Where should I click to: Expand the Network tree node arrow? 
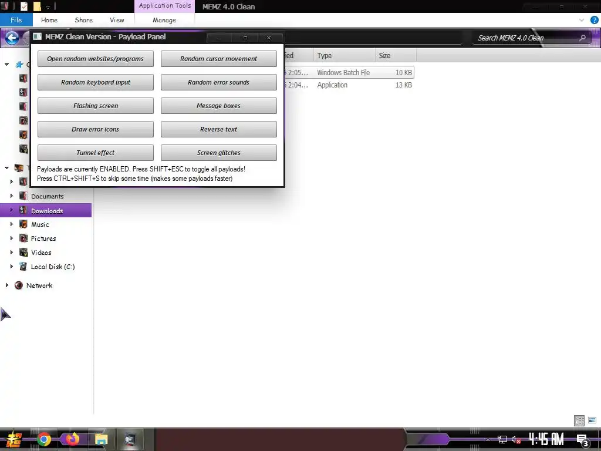[7, 285]
